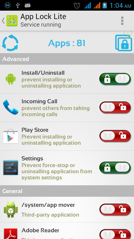Tap the blue phone Incoming Call icon

click(11, 107)
